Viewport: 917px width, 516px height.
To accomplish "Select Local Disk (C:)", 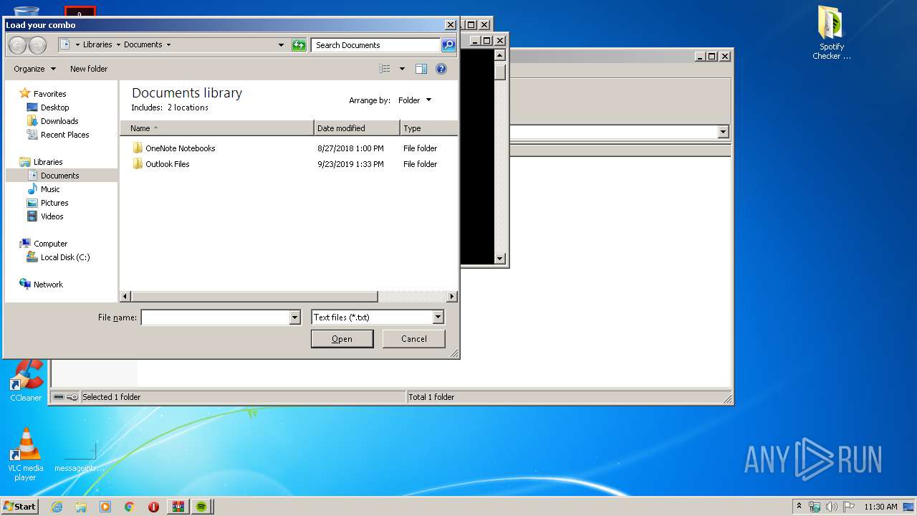I will click(65, 257).
